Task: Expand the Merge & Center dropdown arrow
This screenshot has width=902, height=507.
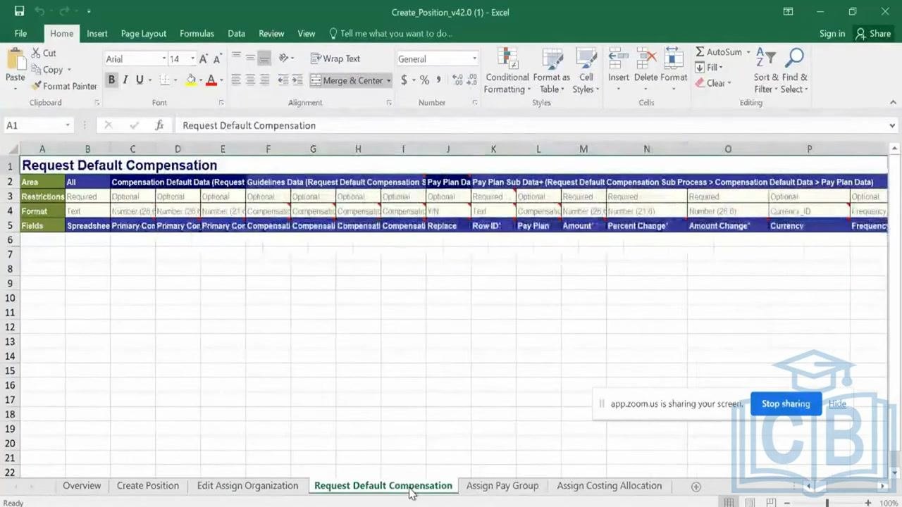Action: [388, 80]
